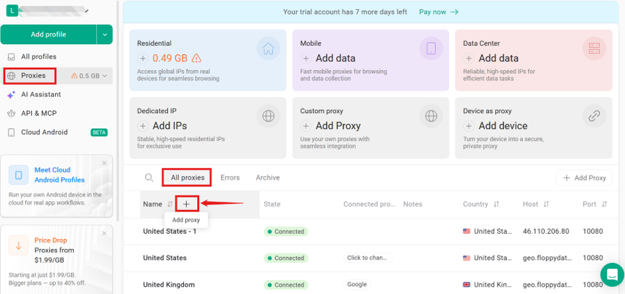Click Add device on Device as proxy card
625x294 pixels.
[x=503, y=126]
